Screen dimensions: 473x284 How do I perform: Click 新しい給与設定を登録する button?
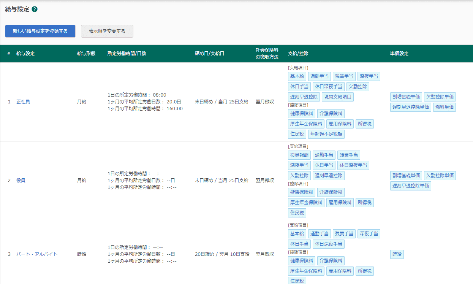pyautogui.click(x=40, y=31)
